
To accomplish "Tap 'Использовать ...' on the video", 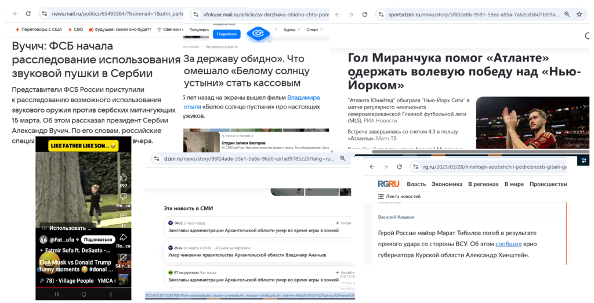I will point(67,228).
